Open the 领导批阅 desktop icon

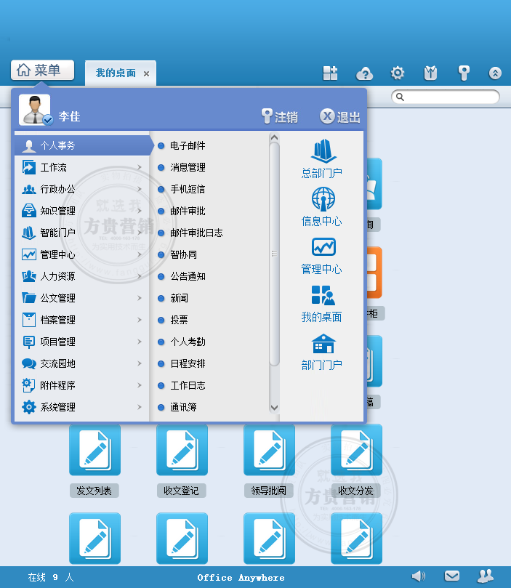coord(269,450)
